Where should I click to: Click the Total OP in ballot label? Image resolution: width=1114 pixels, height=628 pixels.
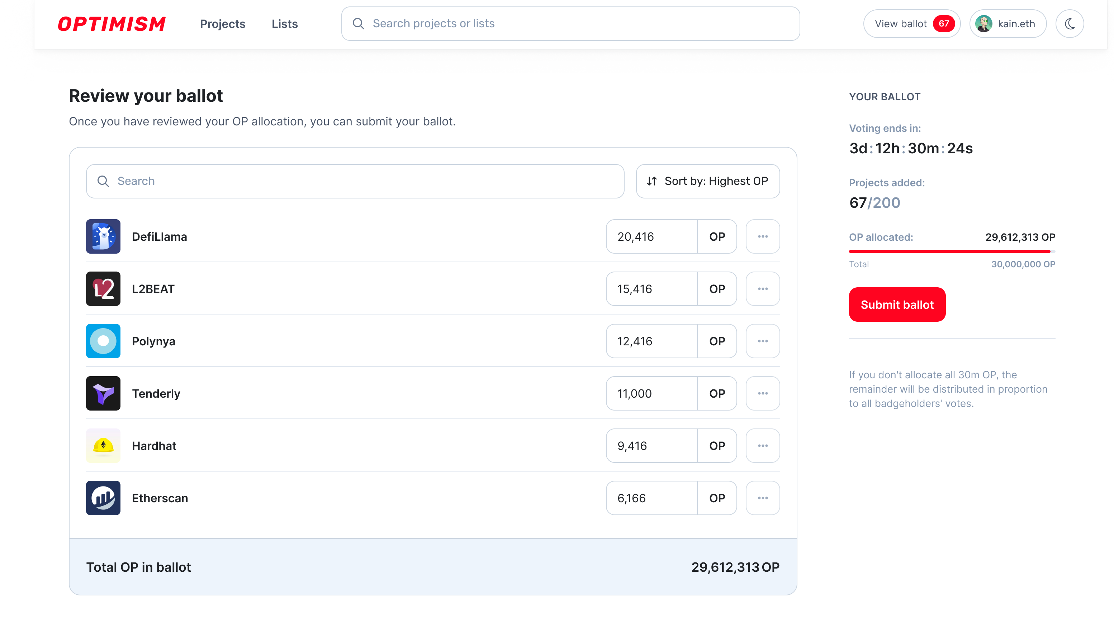point(138,567)
